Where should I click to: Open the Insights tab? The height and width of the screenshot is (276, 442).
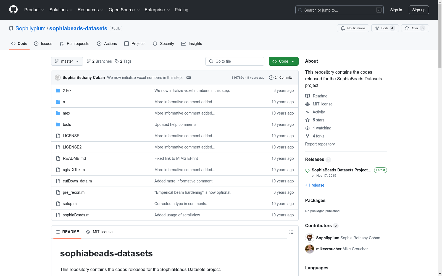pyautogui.click(x=191, y=44)
